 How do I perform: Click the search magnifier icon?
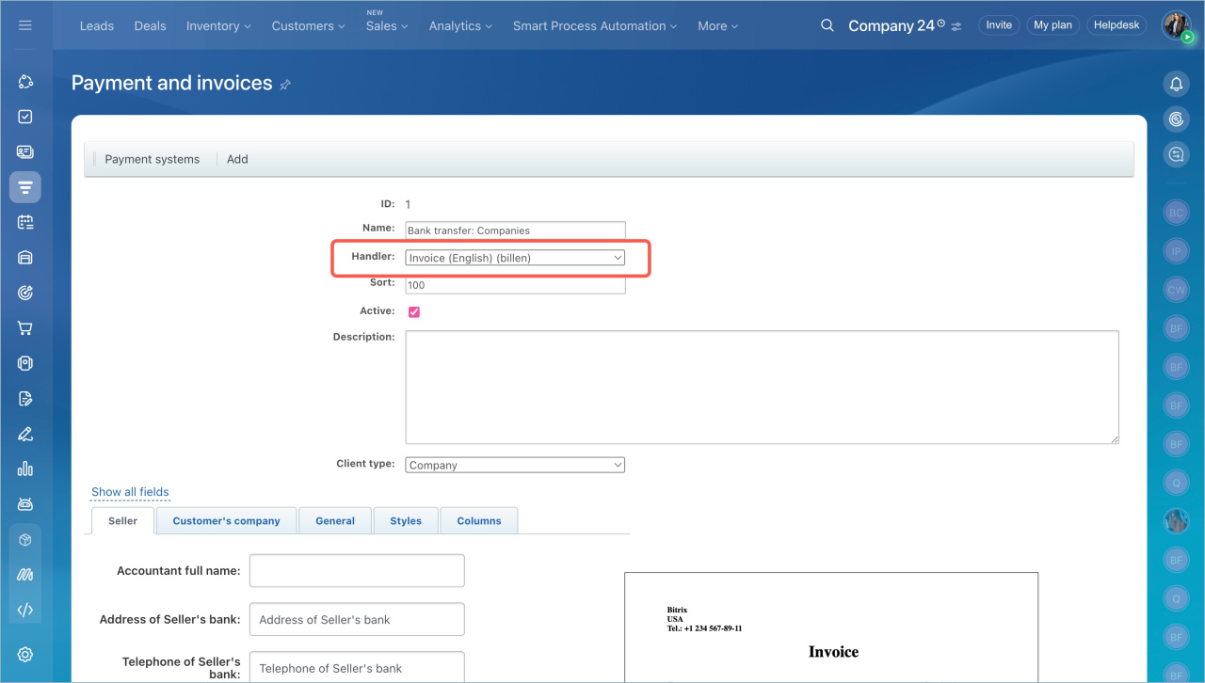pyautogui.click(x=827, y=25)
